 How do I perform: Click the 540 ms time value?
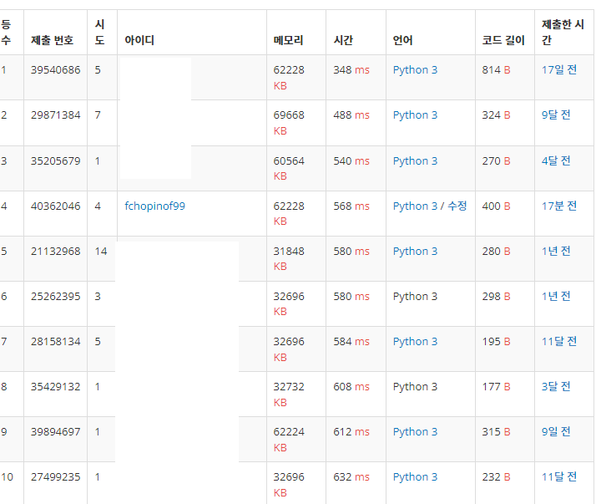[351, 161]
